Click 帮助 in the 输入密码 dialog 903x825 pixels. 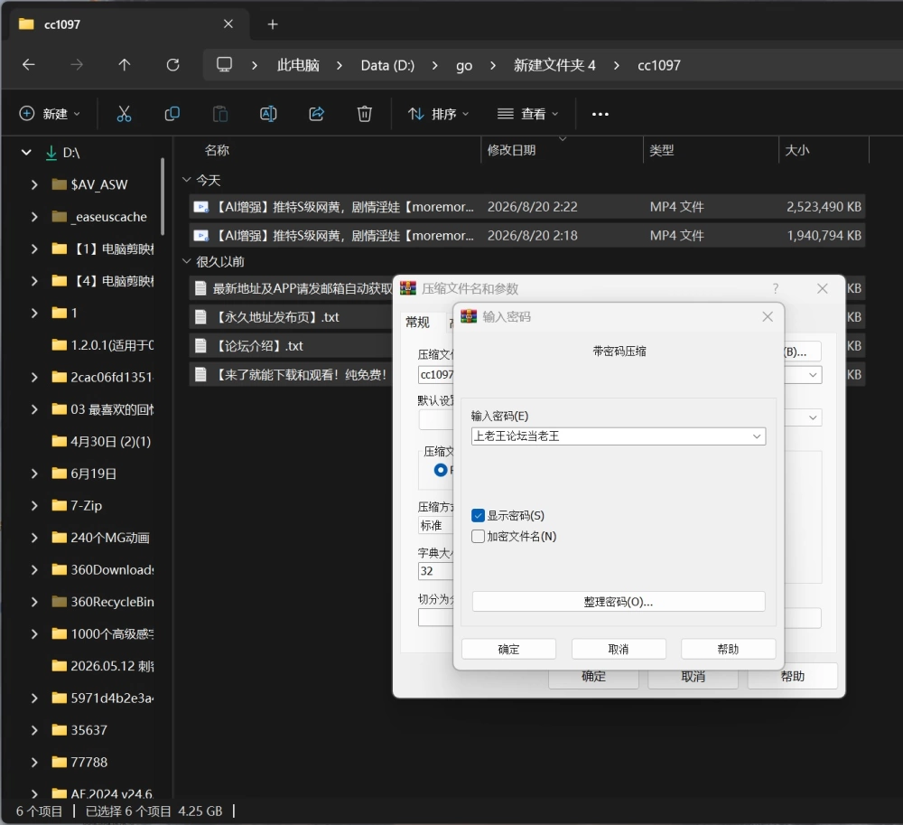tap(728, 649)
